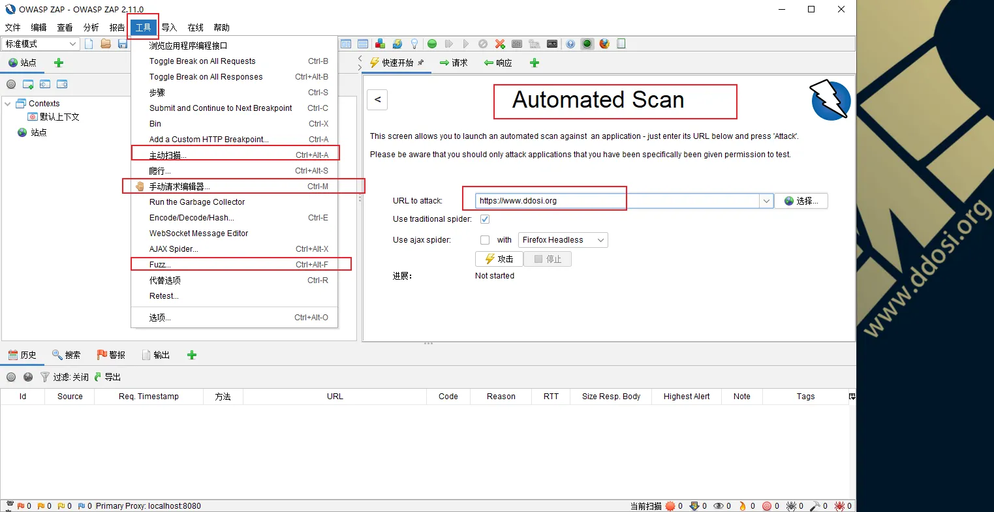
Task: Click the red X custom breakpoint icon
Action: [500, 44]
